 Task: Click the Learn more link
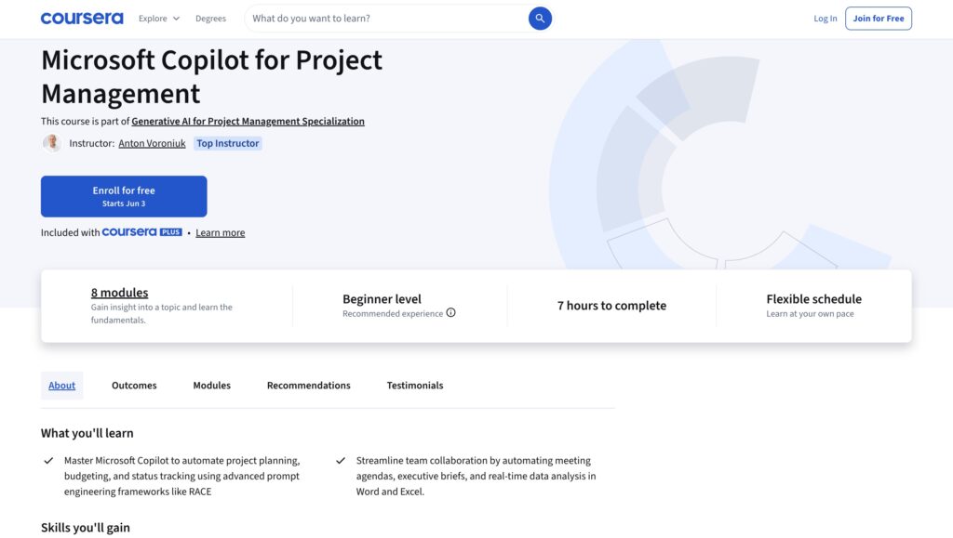pos(220,232)
